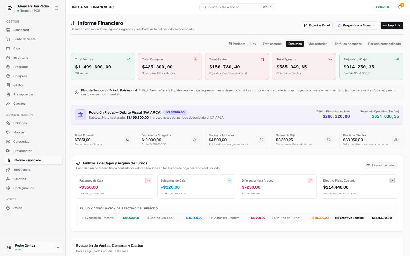
Task: Open the Ayuda help page
Action: 33,208
